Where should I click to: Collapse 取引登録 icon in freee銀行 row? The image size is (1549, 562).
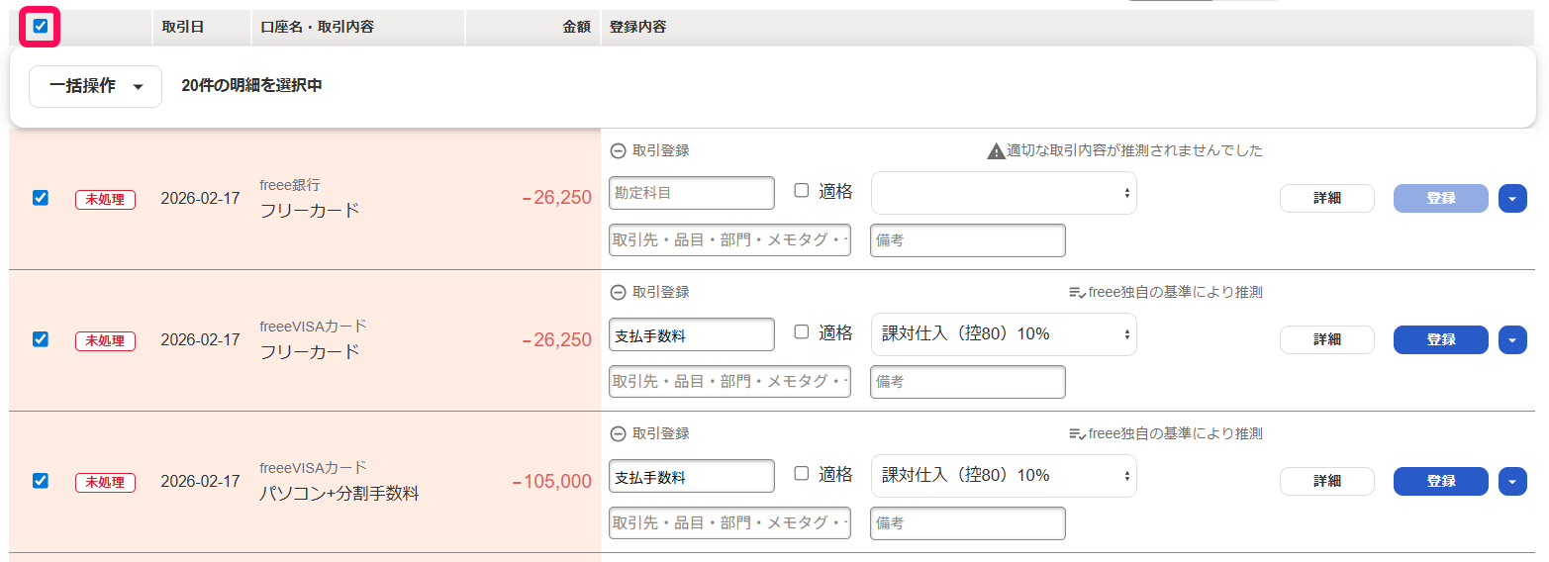pyautogui.click(x=618, y=151)
